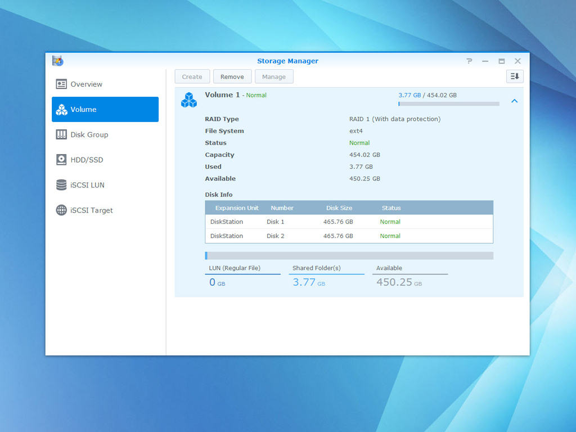This screenshot has width=576, height=432.
Task: Switch to iSCSI LUN section
Action: (105, 184)
